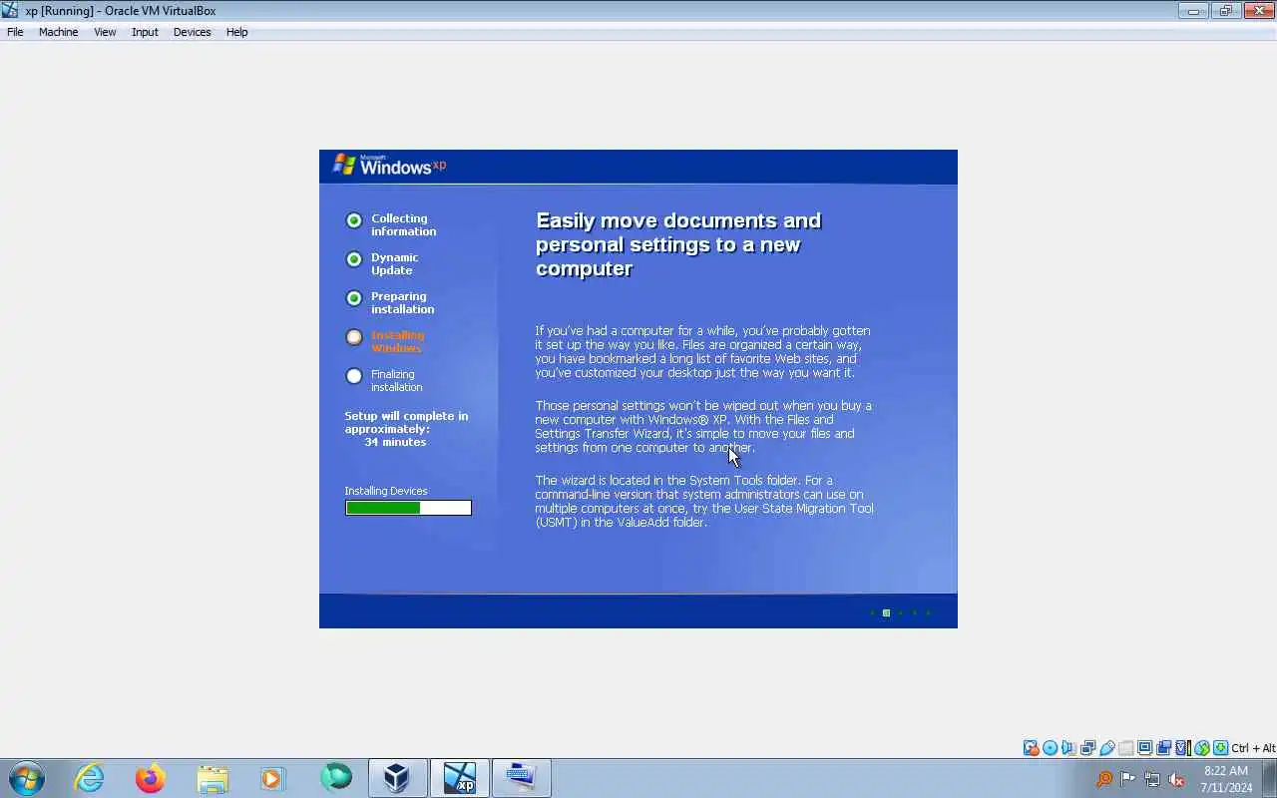
Task: Click the VirtualBox title bar app icon
Action: pyautogui.click(x=10, y=10)
